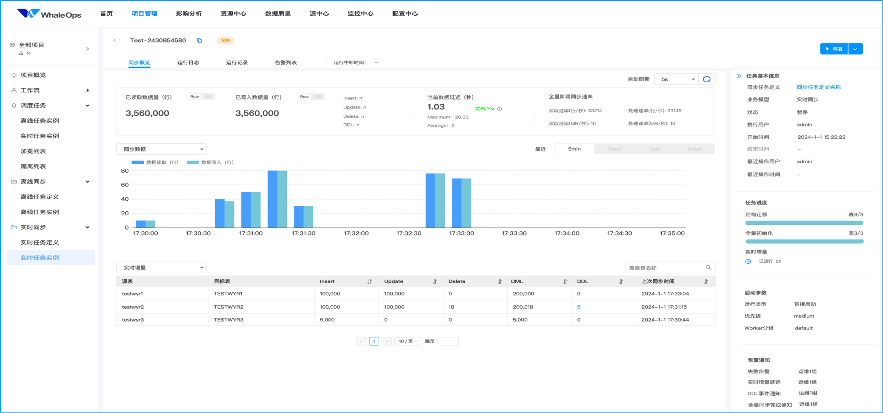Click the refresh icon beside auto-refresh

point(707,79)
